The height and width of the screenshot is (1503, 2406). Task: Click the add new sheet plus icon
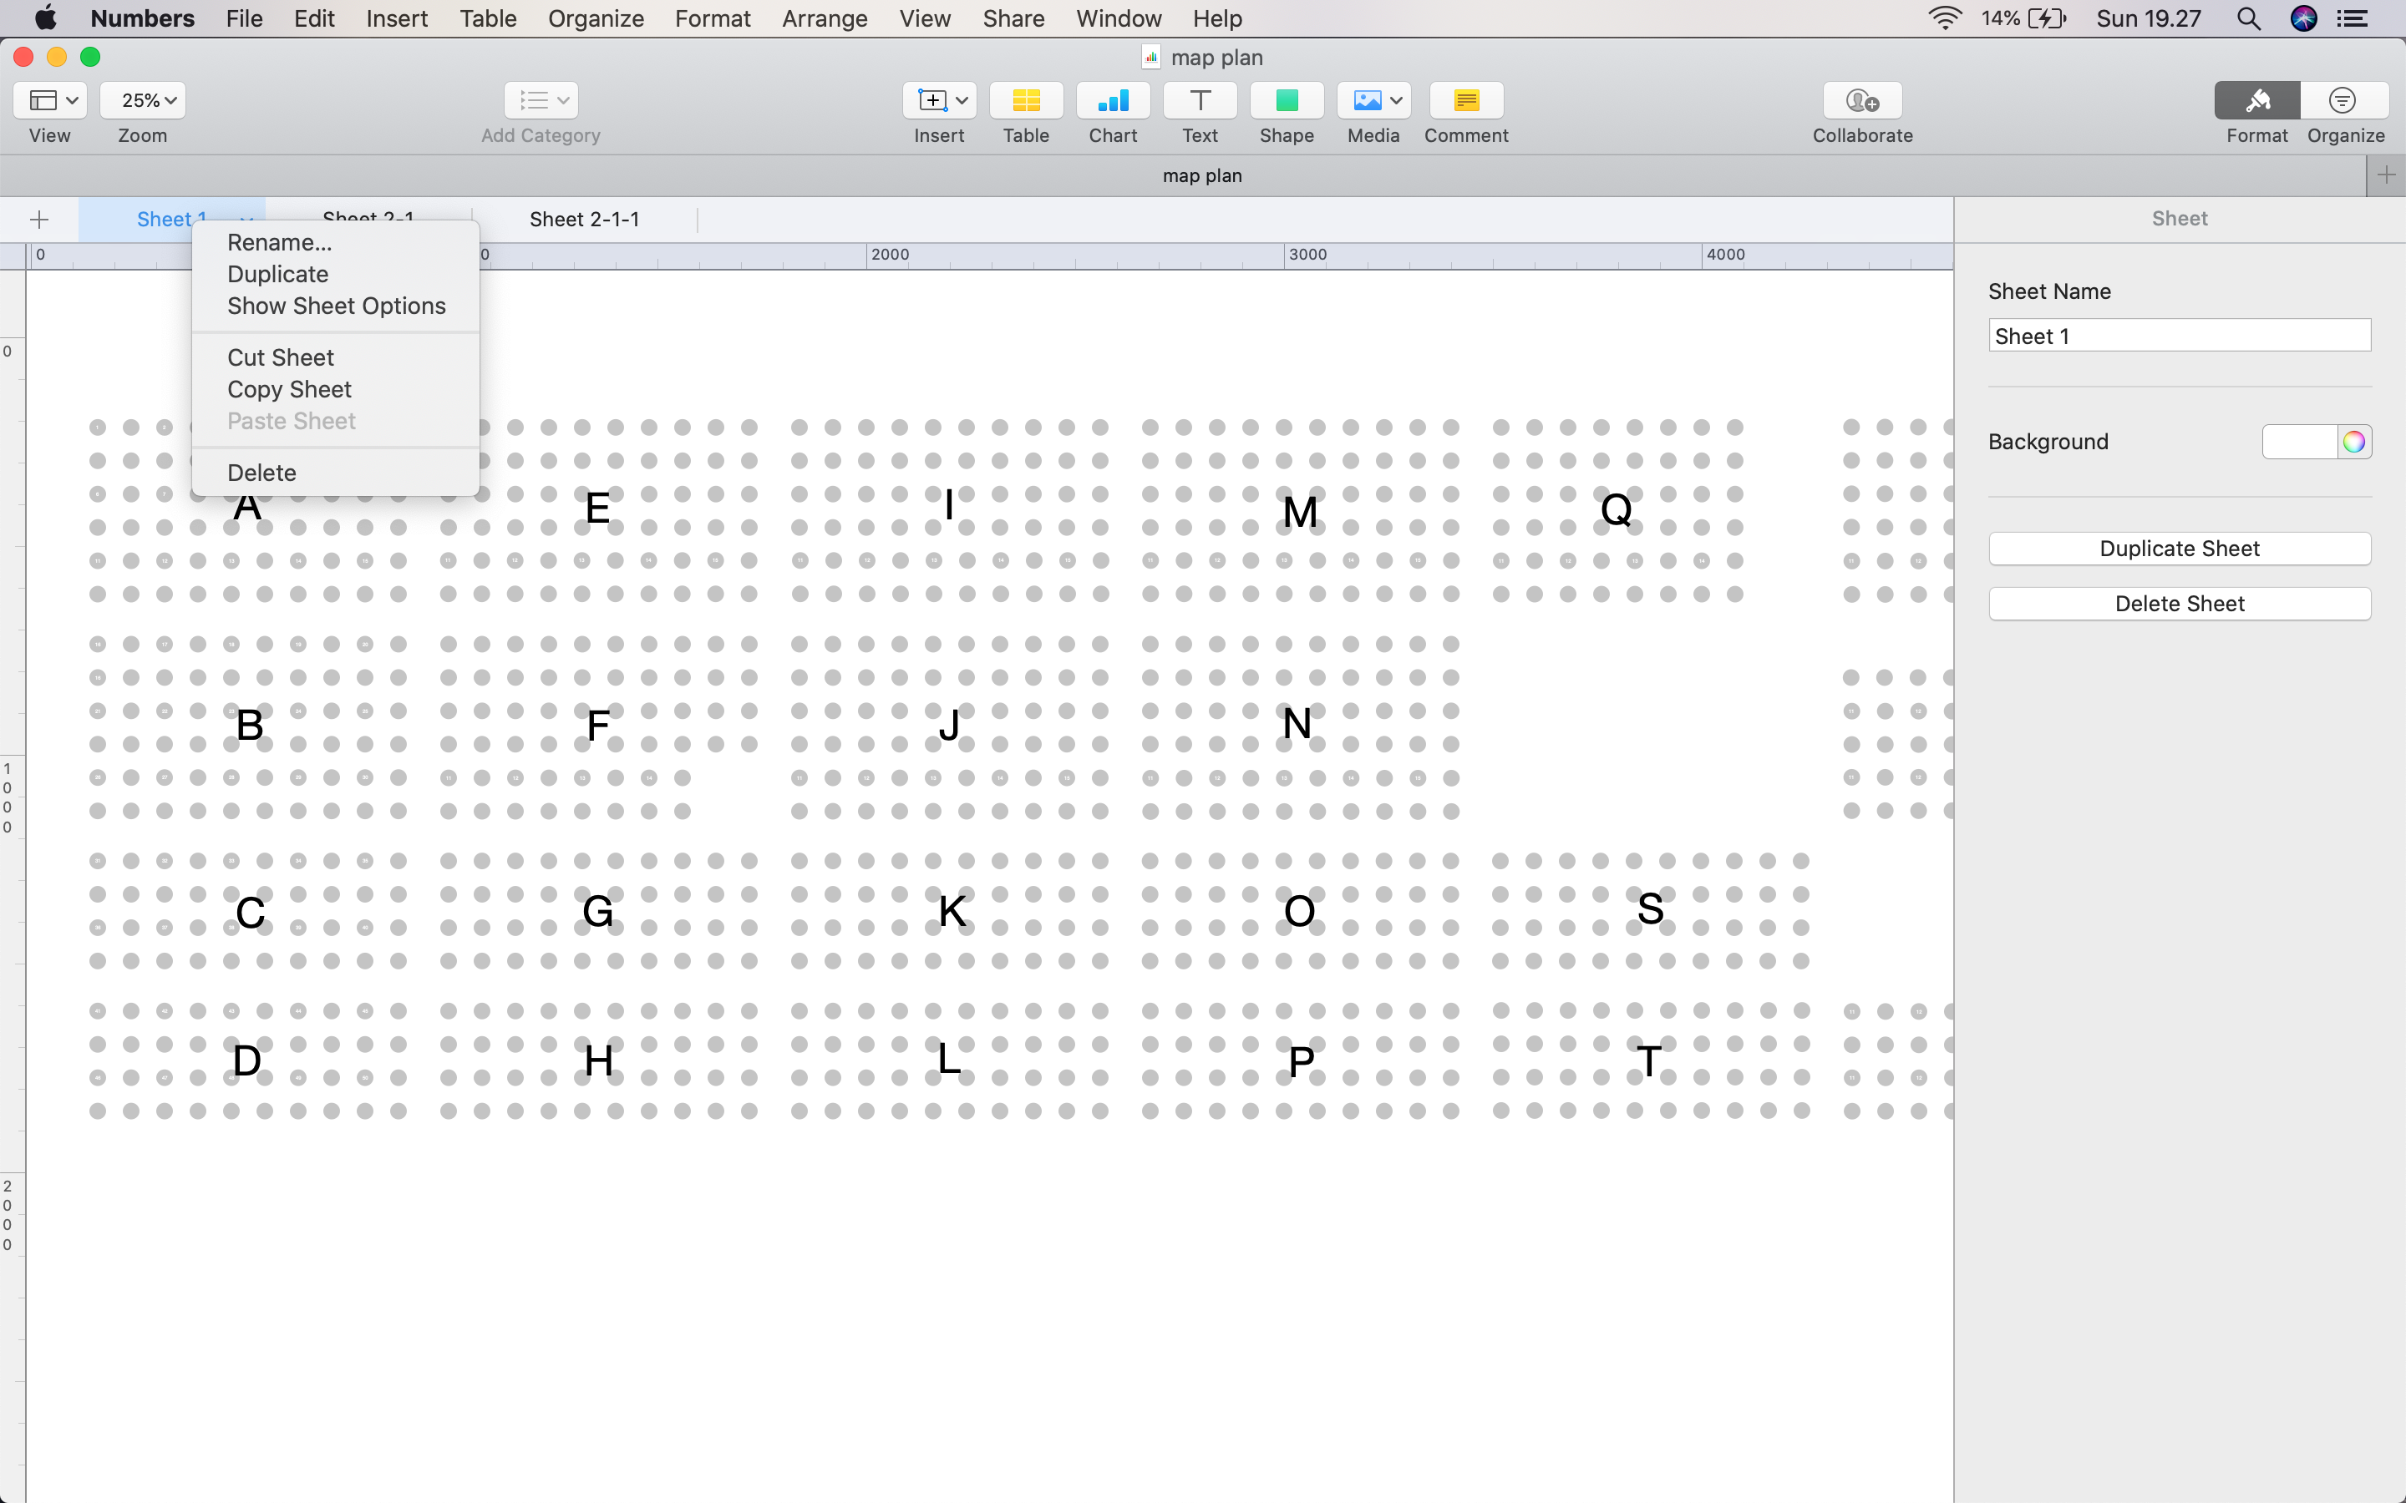(x=40, y=220)
